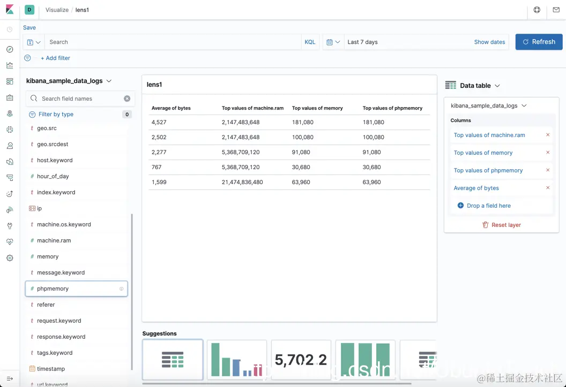Go to Visualize breadcrumb
The height and width of the screenshot is (387, 566).
coord(57,10)
